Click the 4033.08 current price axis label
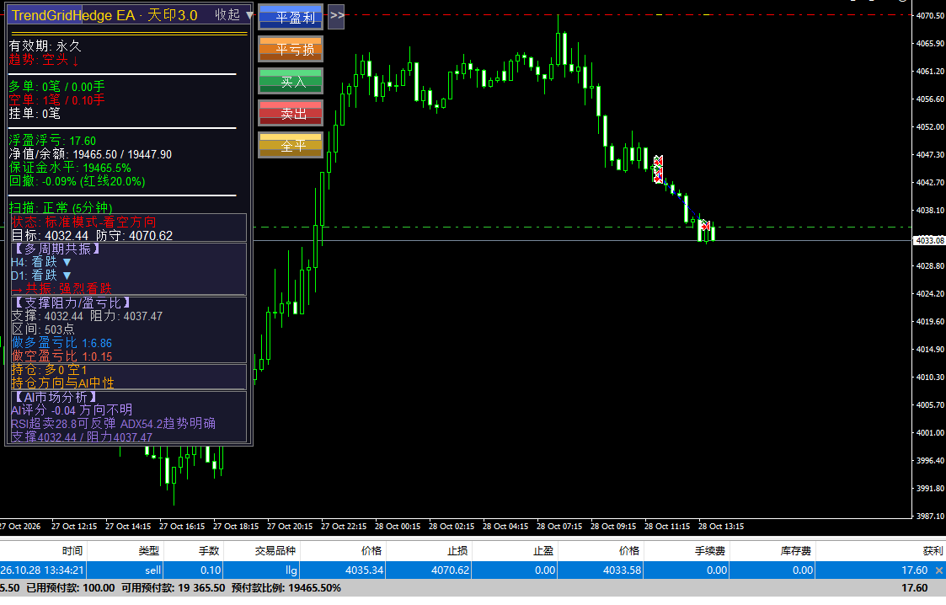 [x=929, y=241]
